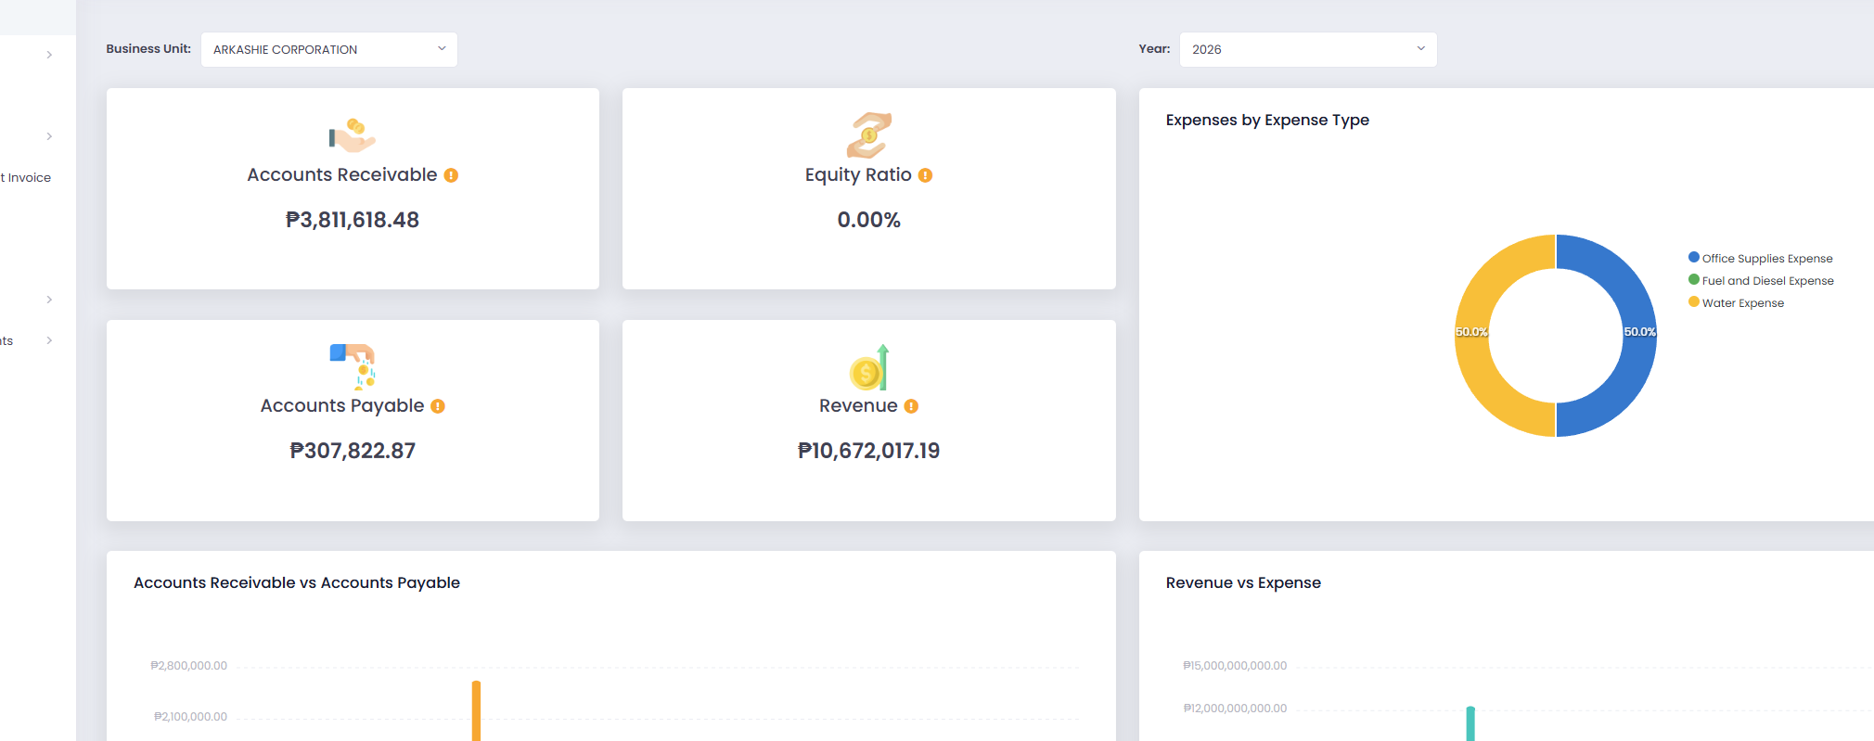
Task: Click the 'Business Unit:' label
Action: [148, 49]
